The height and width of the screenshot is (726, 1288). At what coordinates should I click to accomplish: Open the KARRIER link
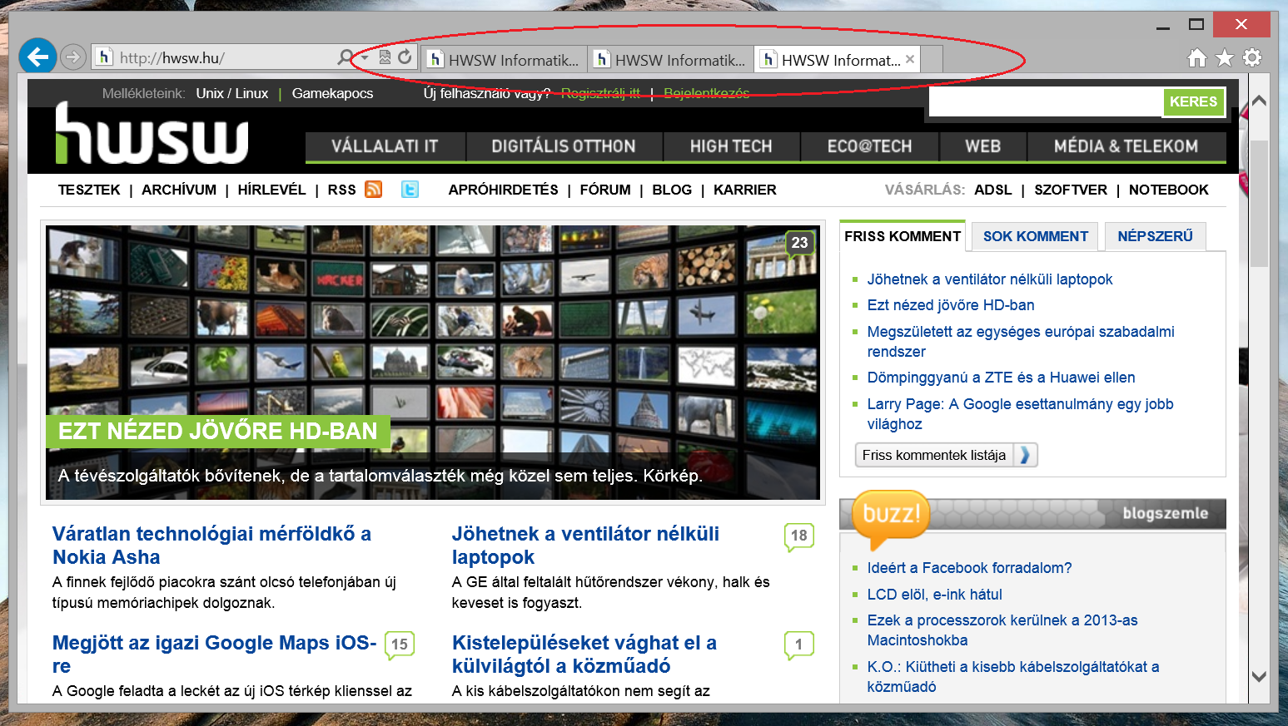[x=745, y=190]
